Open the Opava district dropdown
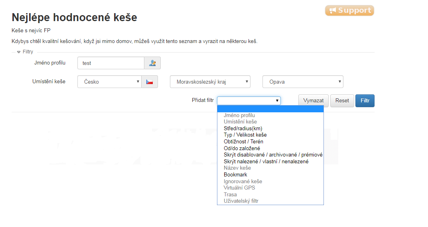This screenshot has width=428, height=227. point(303,82)
